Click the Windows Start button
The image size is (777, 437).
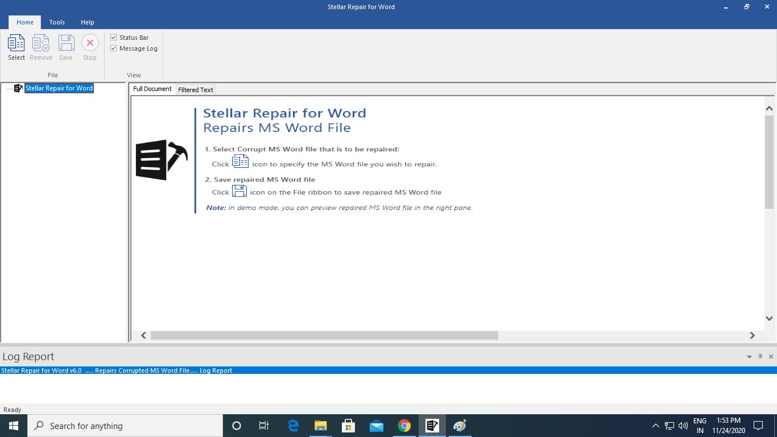click(14, 426)
